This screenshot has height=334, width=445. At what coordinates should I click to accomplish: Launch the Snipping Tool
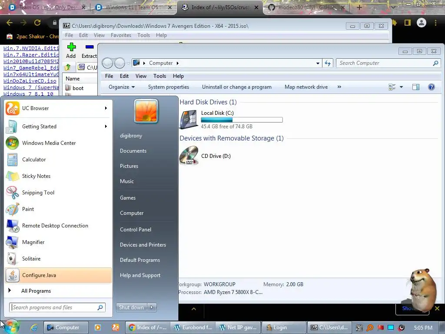[x=58, y=193]
